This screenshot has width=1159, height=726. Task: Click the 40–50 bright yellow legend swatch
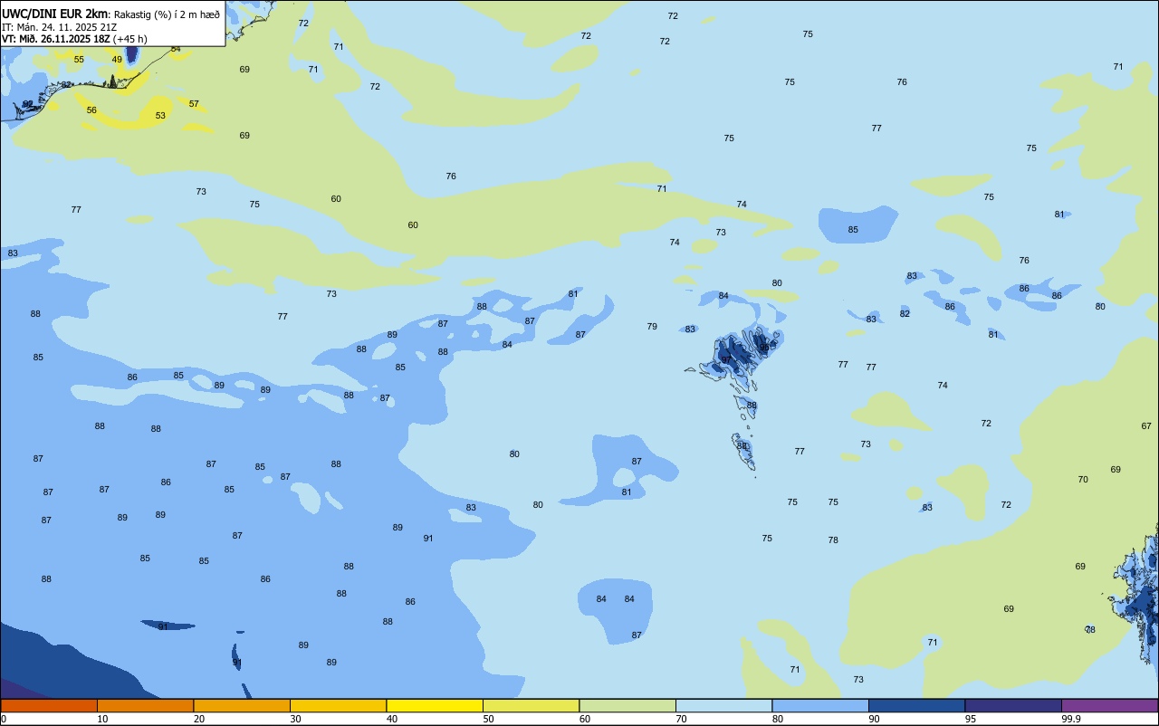pyautogui.click(x=435, y=705)
